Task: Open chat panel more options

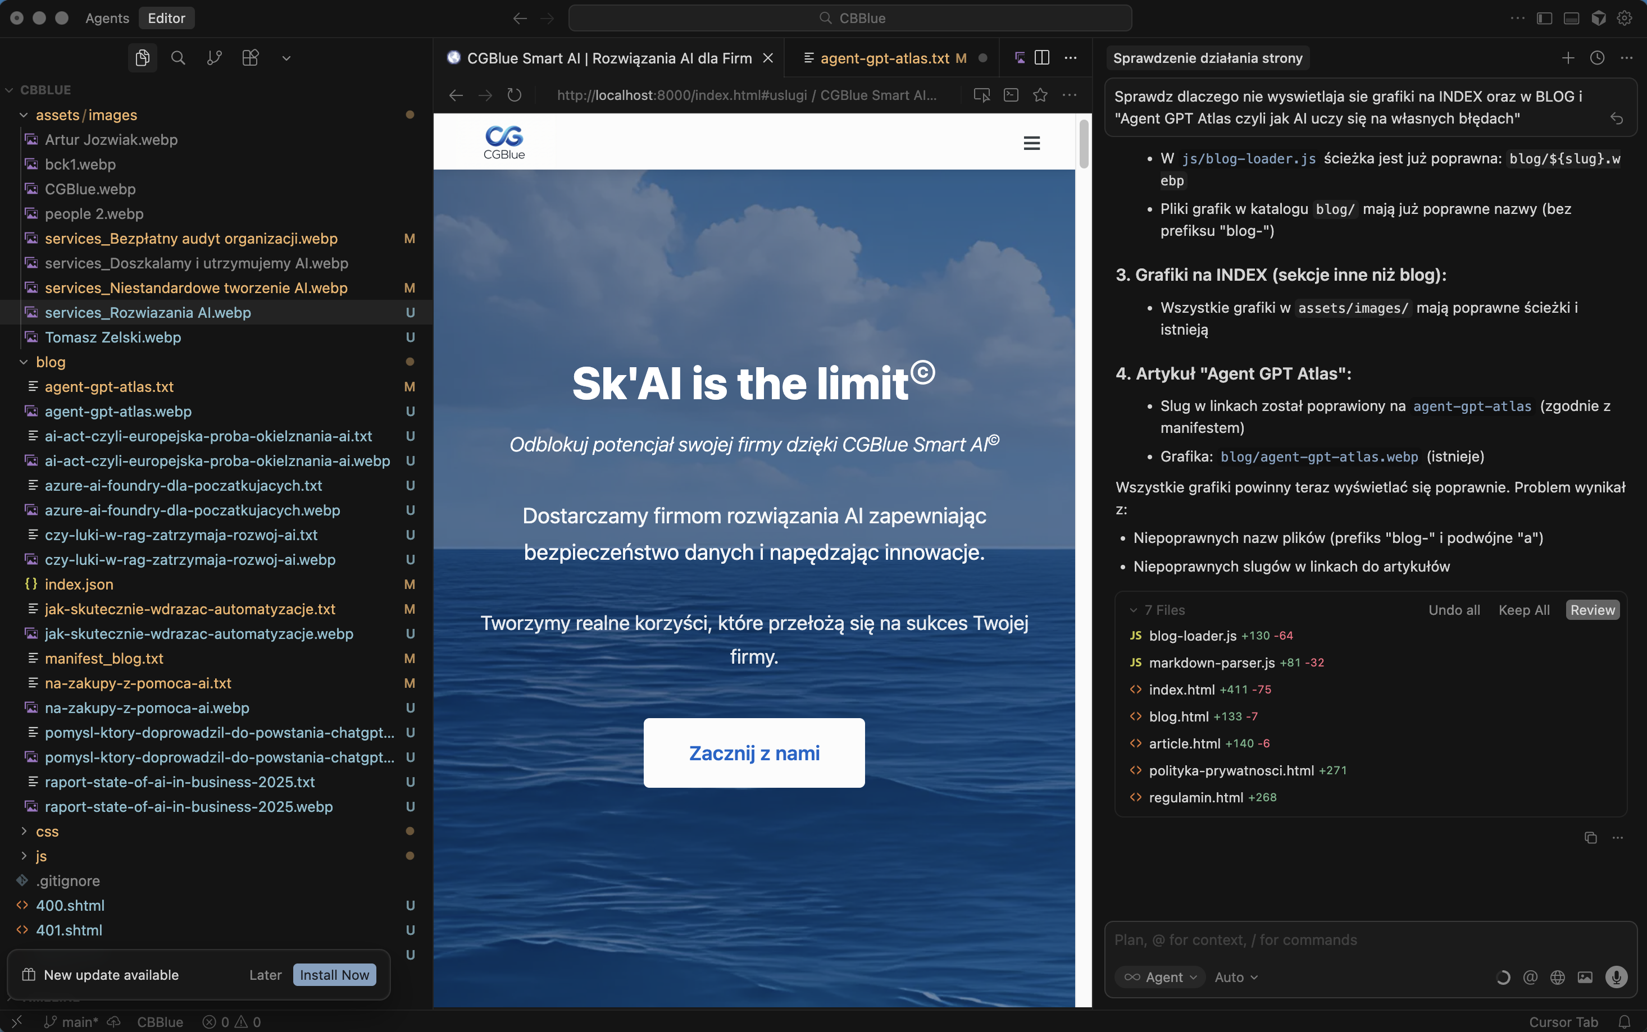Action: pyautogui.click(x=1627, y=58)
